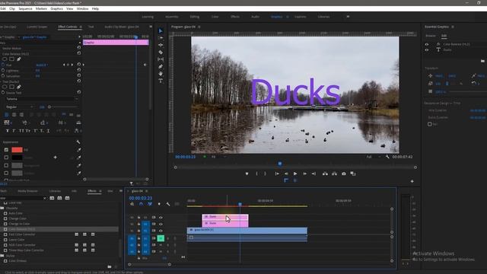Toggle the Fill checkbox
Image resolution: width=487 pixels, height=274 pixels.
click(x=6, y=150)
